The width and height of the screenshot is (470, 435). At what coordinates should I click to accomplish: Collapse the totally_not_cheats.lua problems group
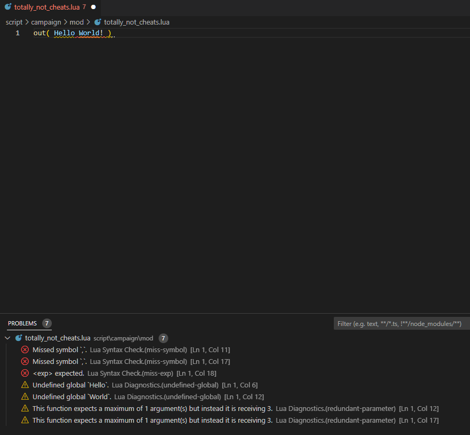[x=8, y=338]
